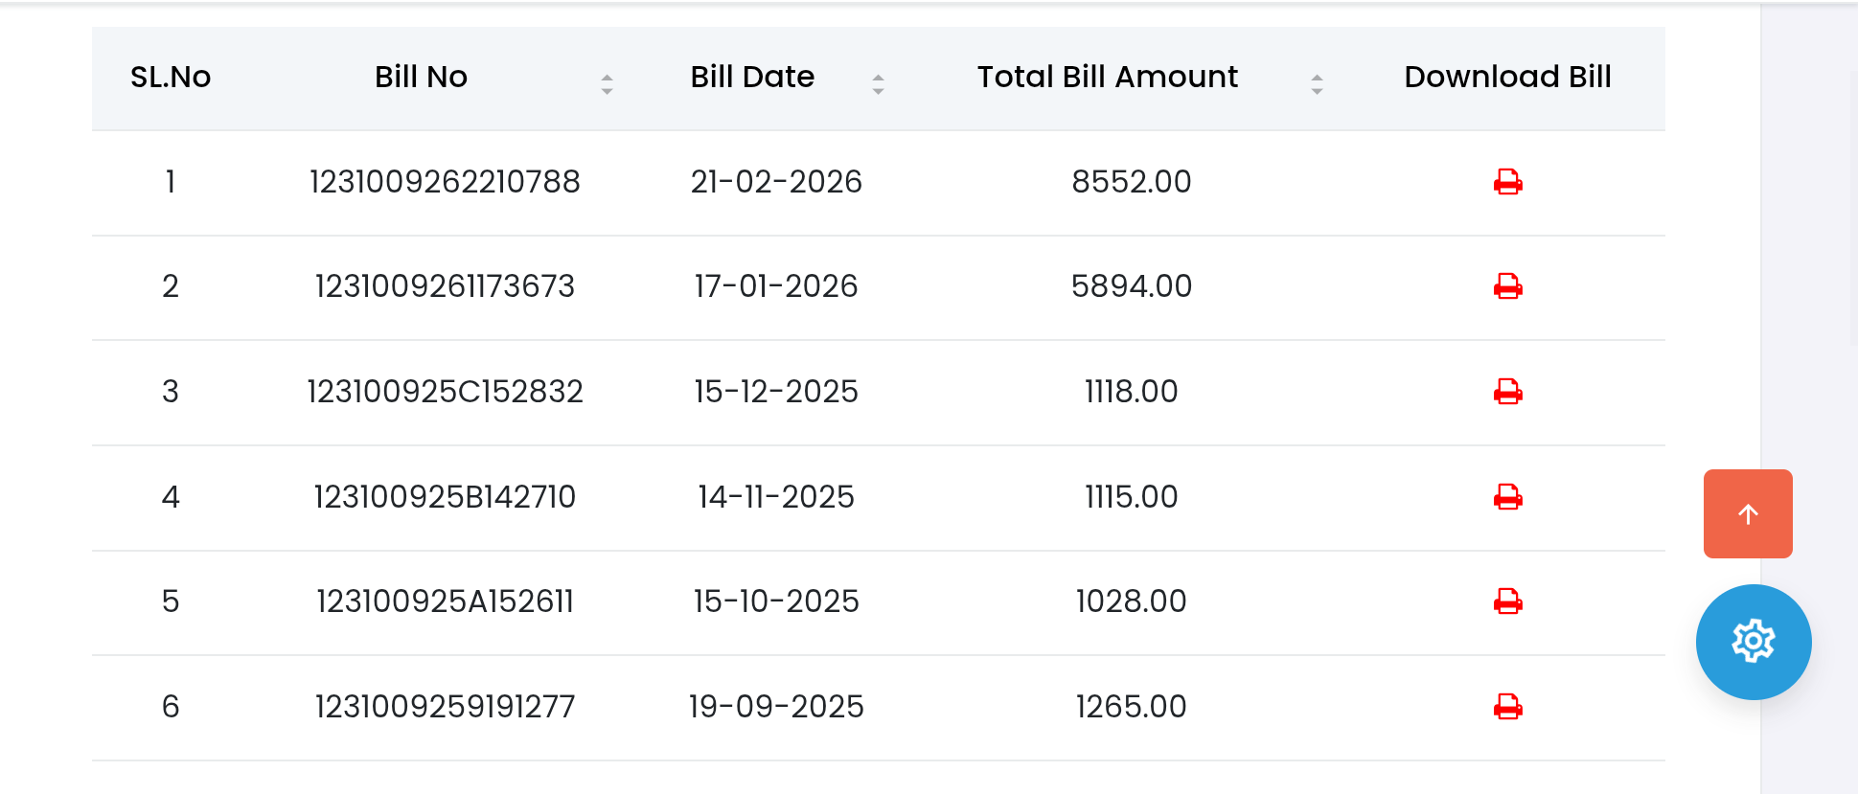Select the date 14-11-2025 cell

775,497
